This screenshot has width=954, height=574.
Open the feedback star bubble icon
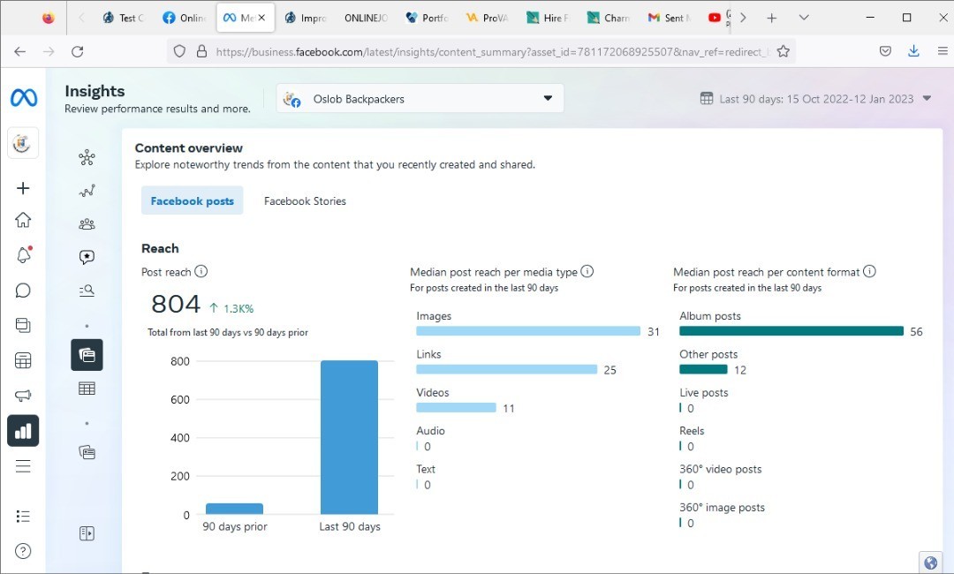pyautogui.click(x=87, y=257)
